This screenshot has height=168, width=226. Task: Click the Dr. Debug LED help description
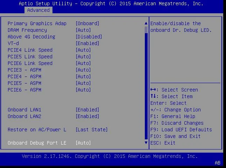181,27
